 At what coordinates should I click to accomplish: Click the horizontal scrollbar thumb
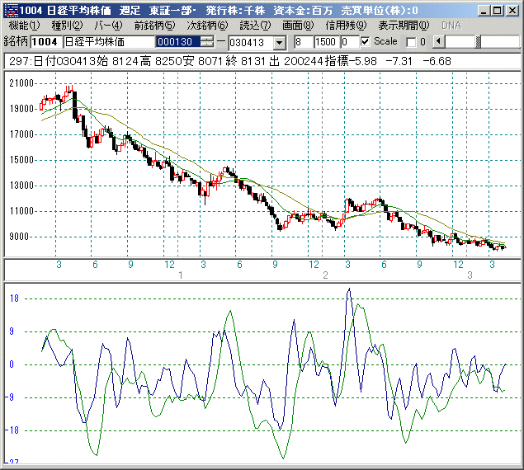(479, 41)
